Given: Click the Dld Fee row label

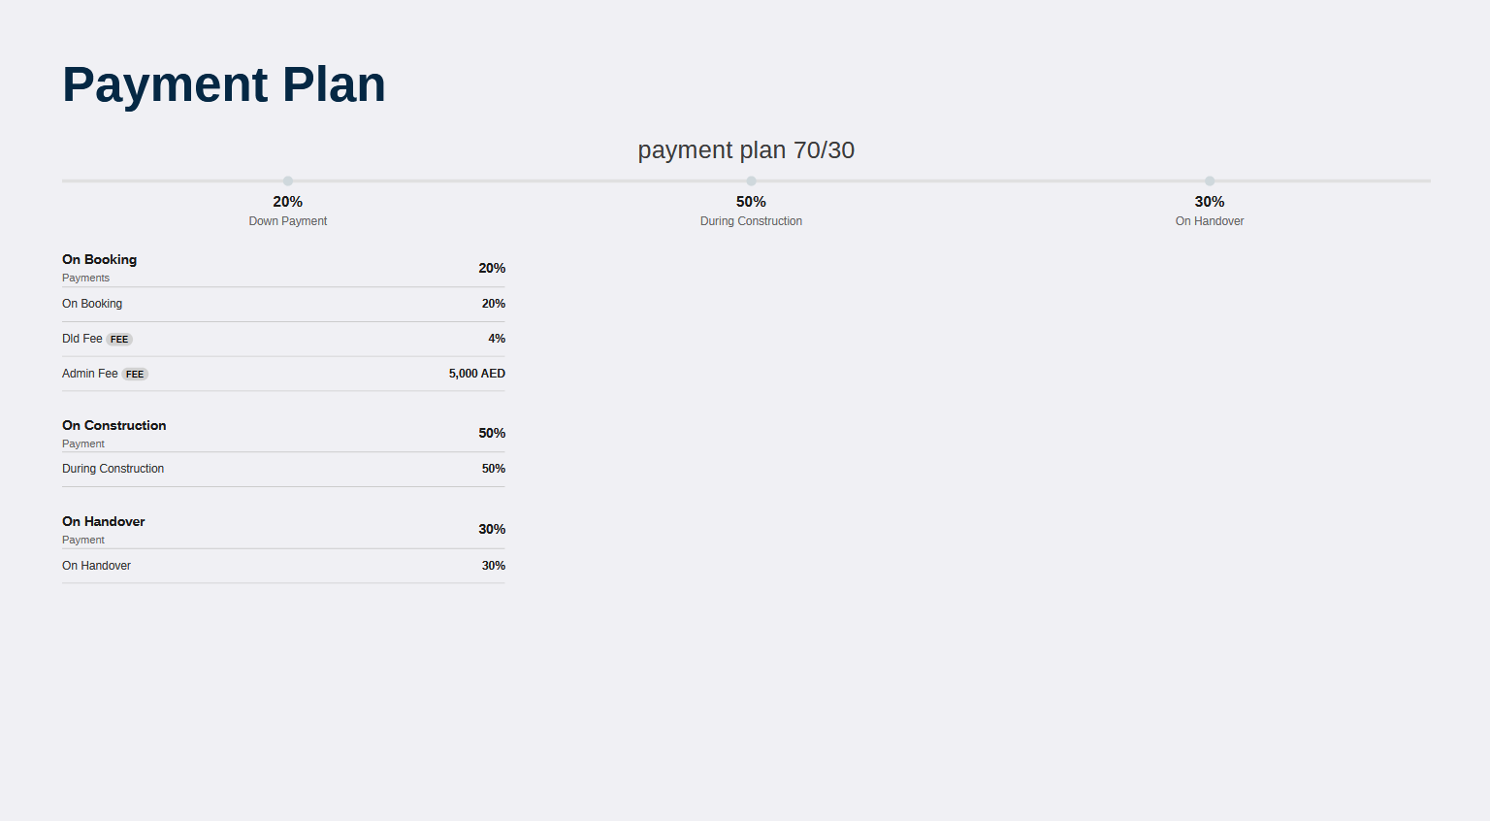Looking at the screenshot, I should click(82, 339).
